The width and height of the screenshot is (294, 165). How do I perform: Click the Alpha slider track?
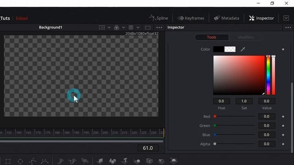(234, 144)
